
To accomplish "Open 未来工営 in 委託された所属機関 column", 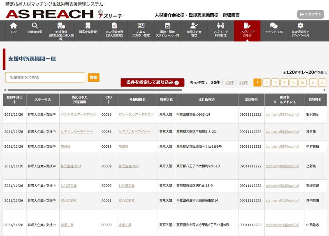I will [67, 225].
